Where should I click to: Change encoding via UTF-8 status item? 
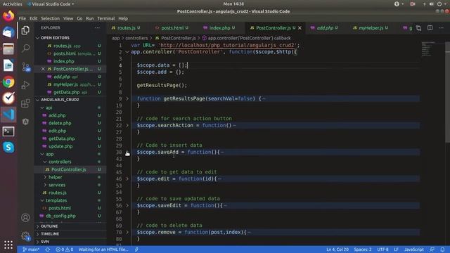(382, 249)
